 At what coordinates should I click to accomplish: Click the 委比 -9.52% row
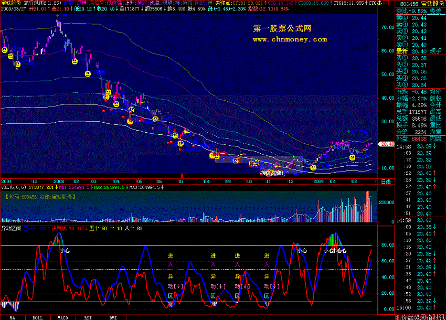click(420, 11)
